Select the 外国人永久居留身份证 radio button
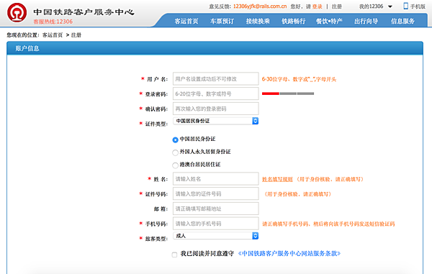The width and height of the screenshot is (432, 274). click(175, 152)
